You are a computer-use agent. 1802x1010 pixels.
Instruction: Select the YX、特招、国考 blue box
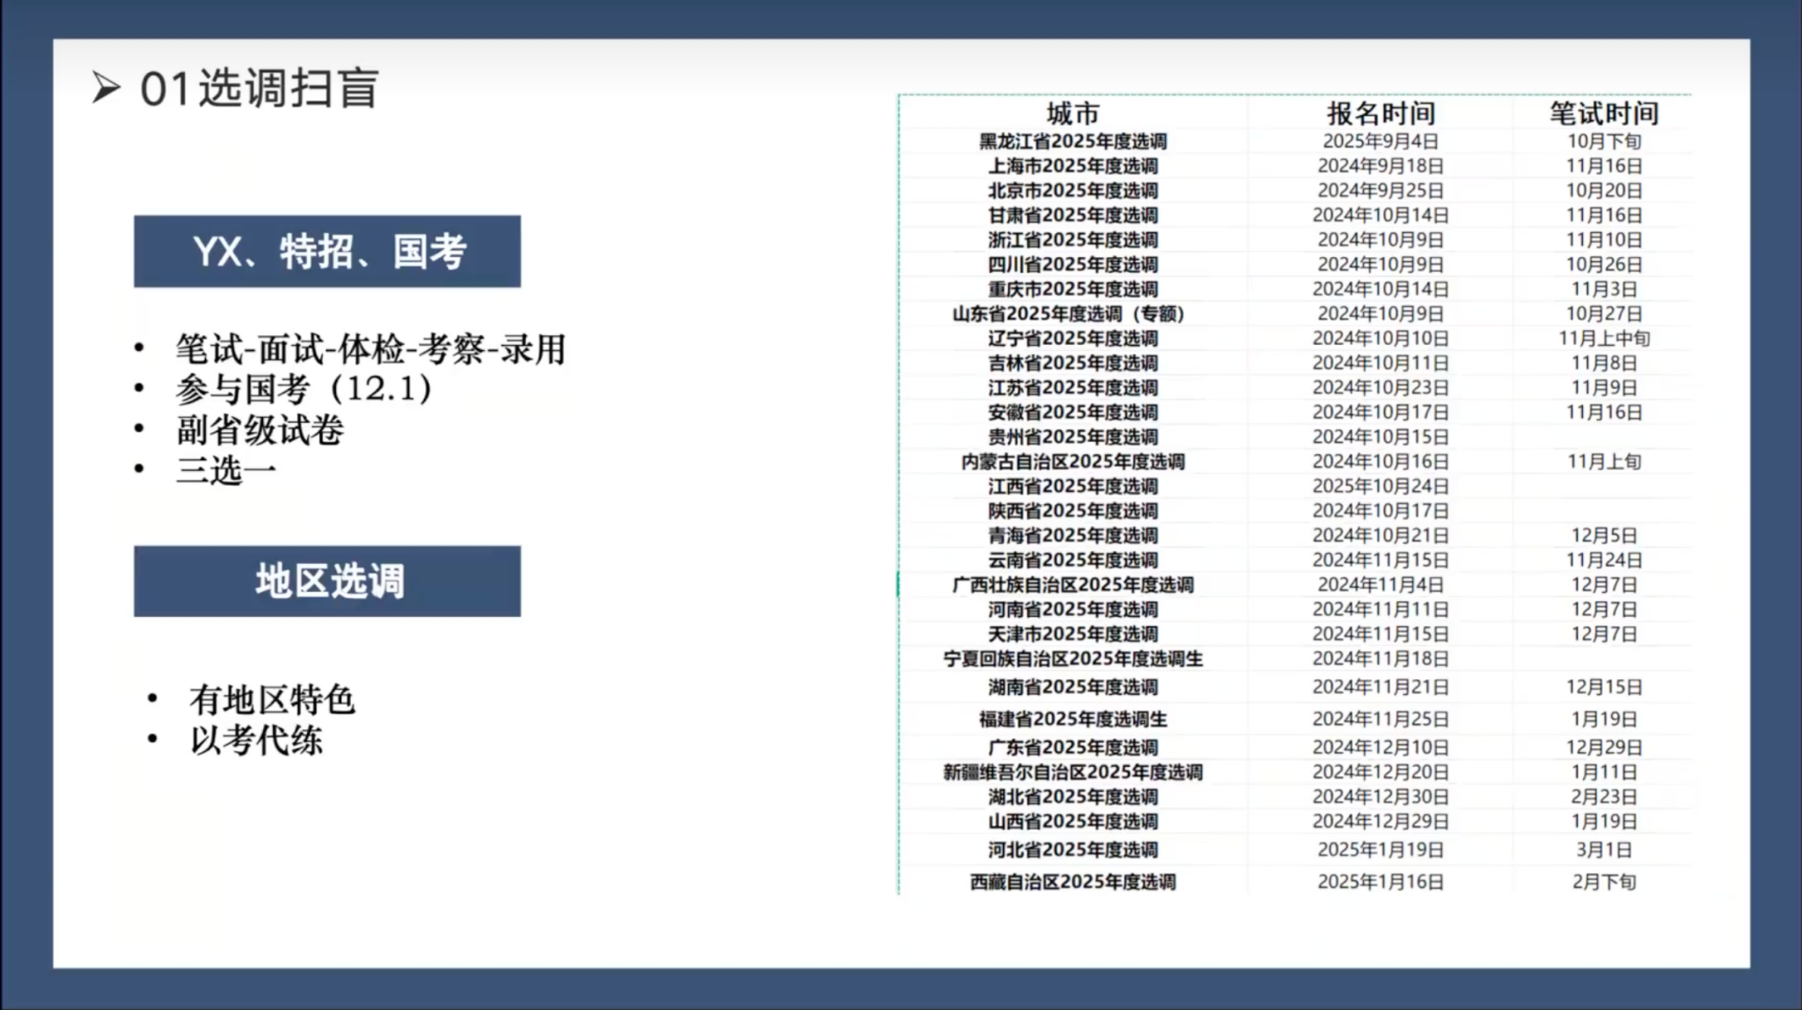327,252
